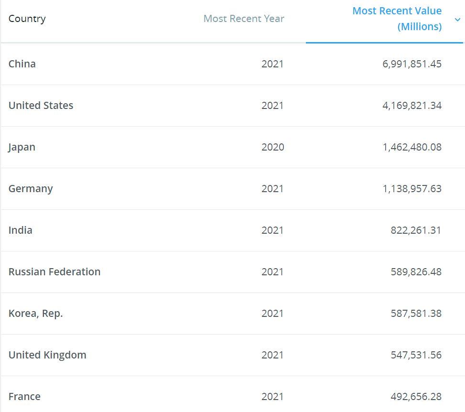Click Russian Federation value 589,826.48
The image size is (465, 412).
(416, 271)
